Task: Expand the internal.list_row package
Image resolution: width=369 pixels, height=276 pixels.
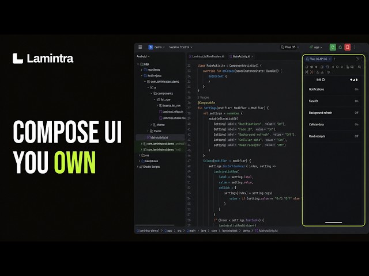Action: click(x=157, y=106)
